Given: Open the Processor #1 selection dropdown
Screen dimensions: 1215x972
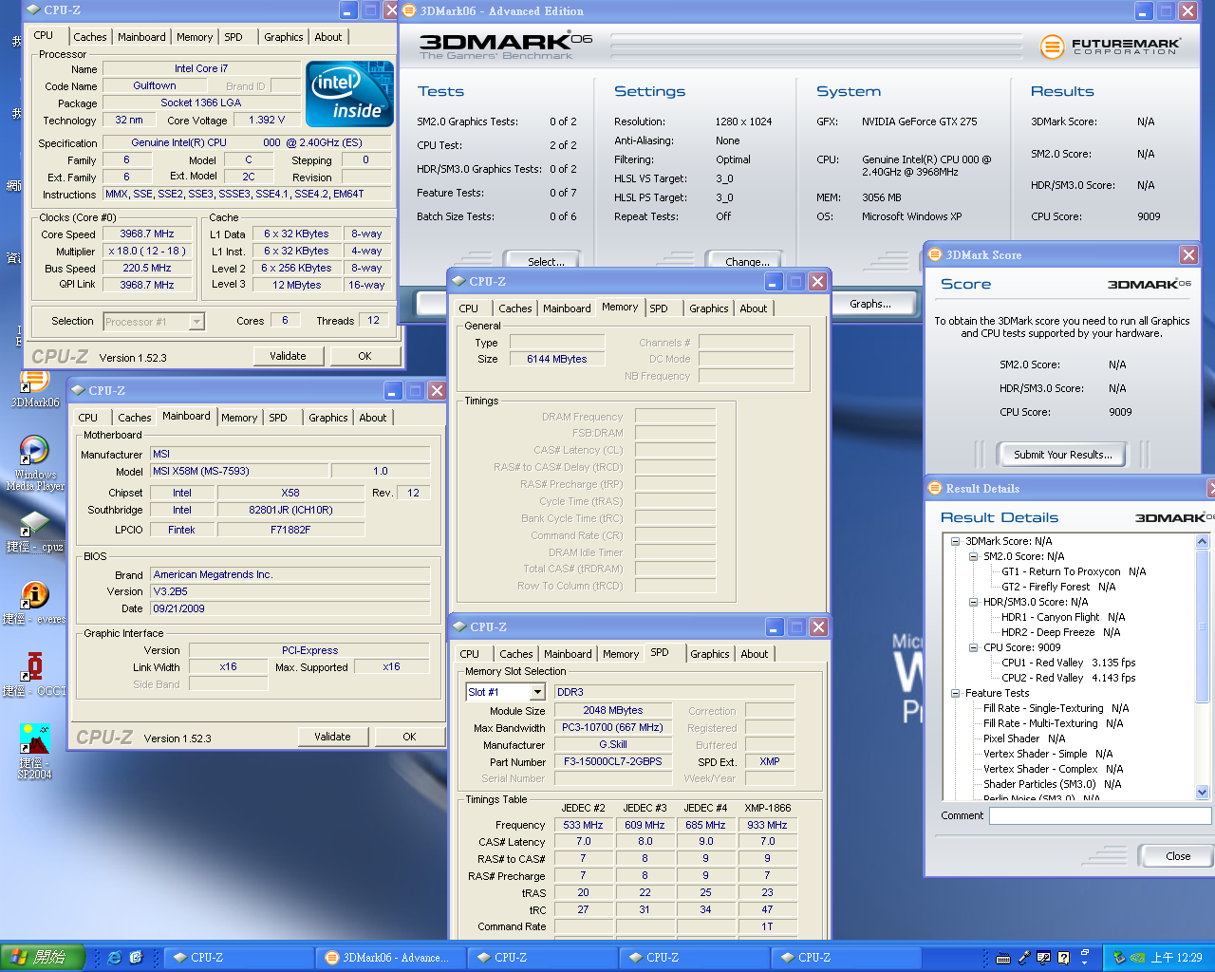Looking at the screenshot, I should (196, 322).
